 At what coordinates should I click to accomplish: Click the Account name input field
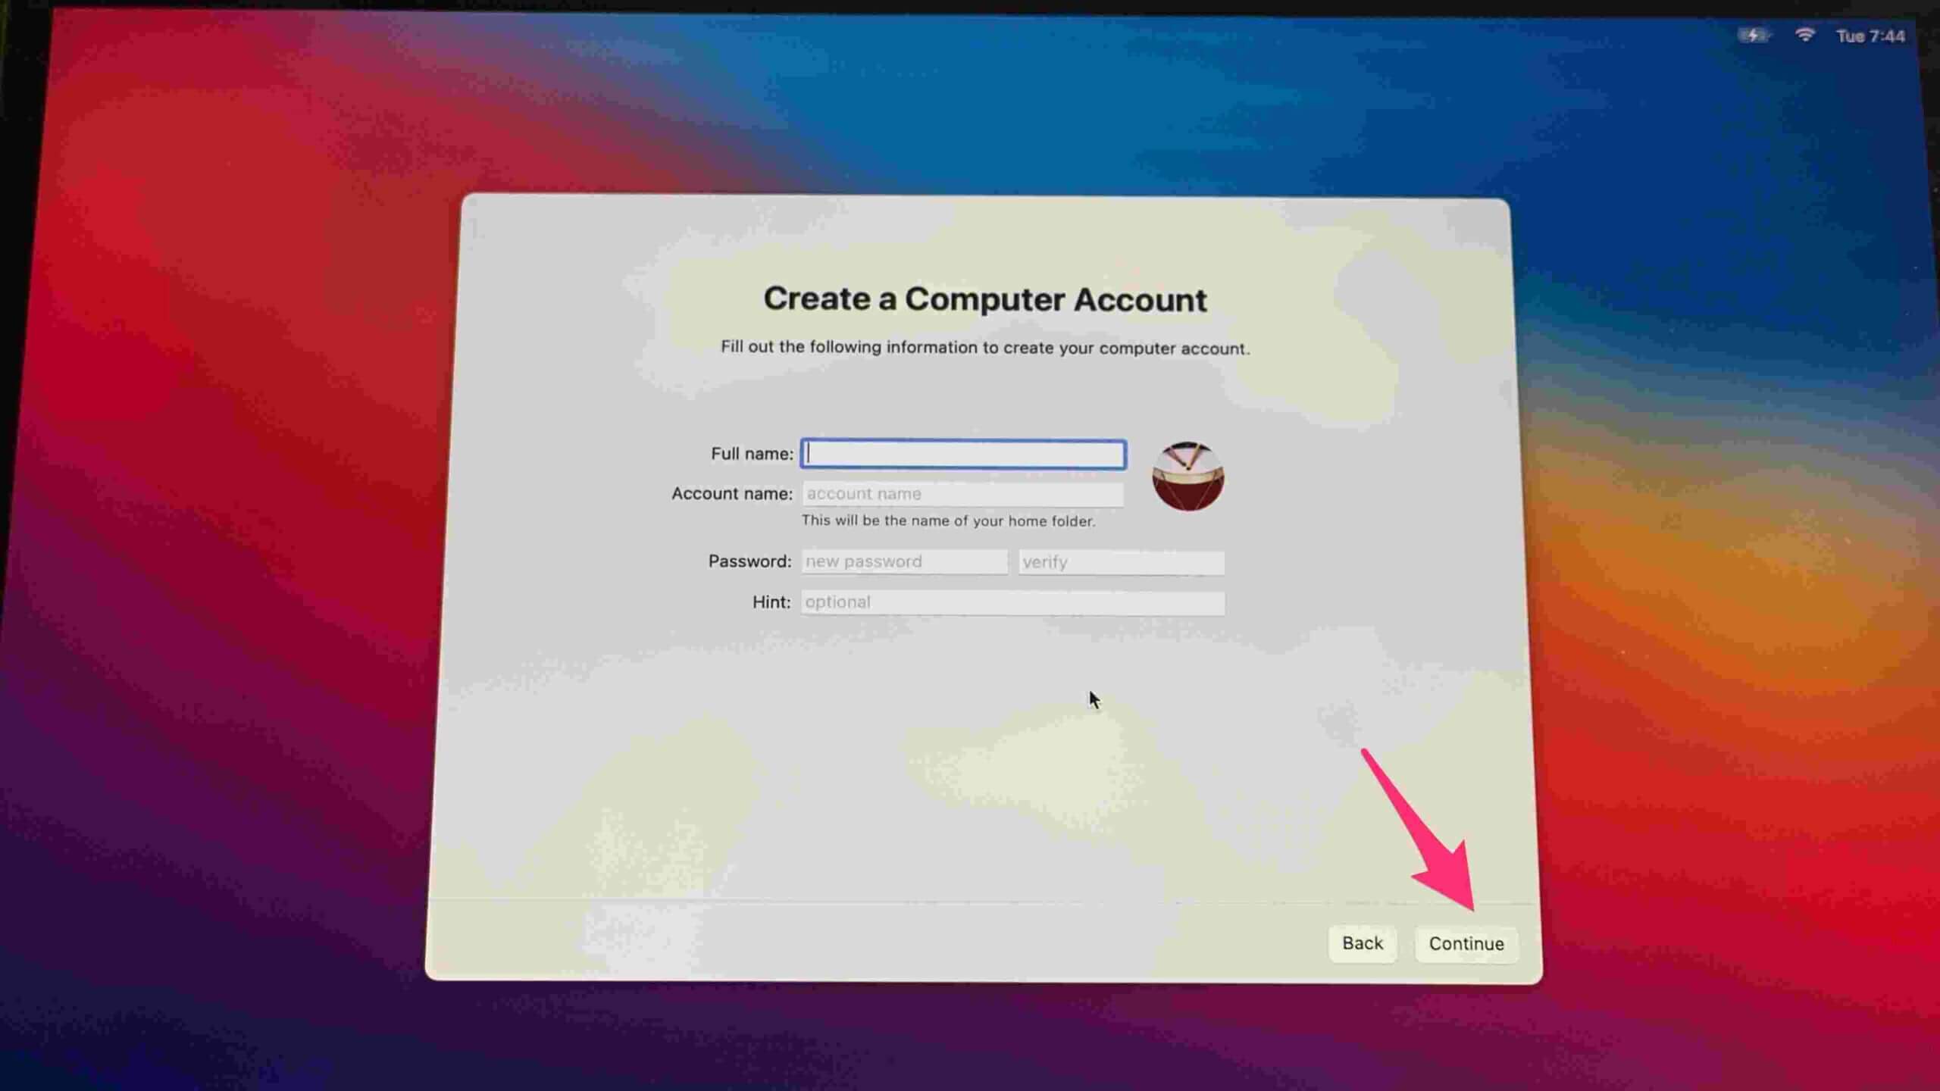click(963, 493)
